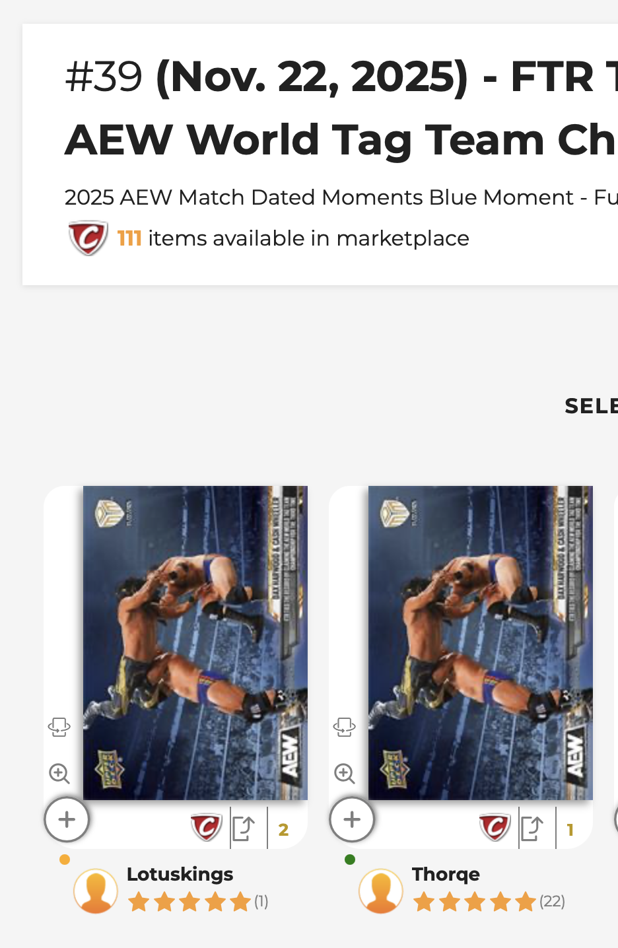This screenshot has width=618, height=948.
Task: Click the COMC marketplace logo in header
Action: (x=88, y=238)
